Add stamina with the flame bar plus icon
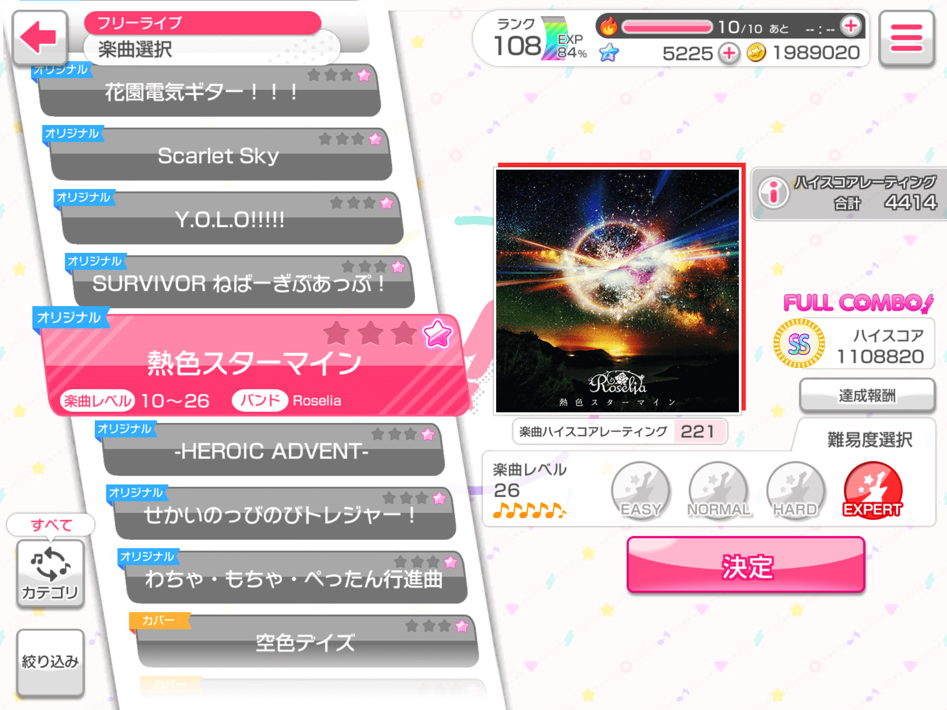 coord(851,26)
